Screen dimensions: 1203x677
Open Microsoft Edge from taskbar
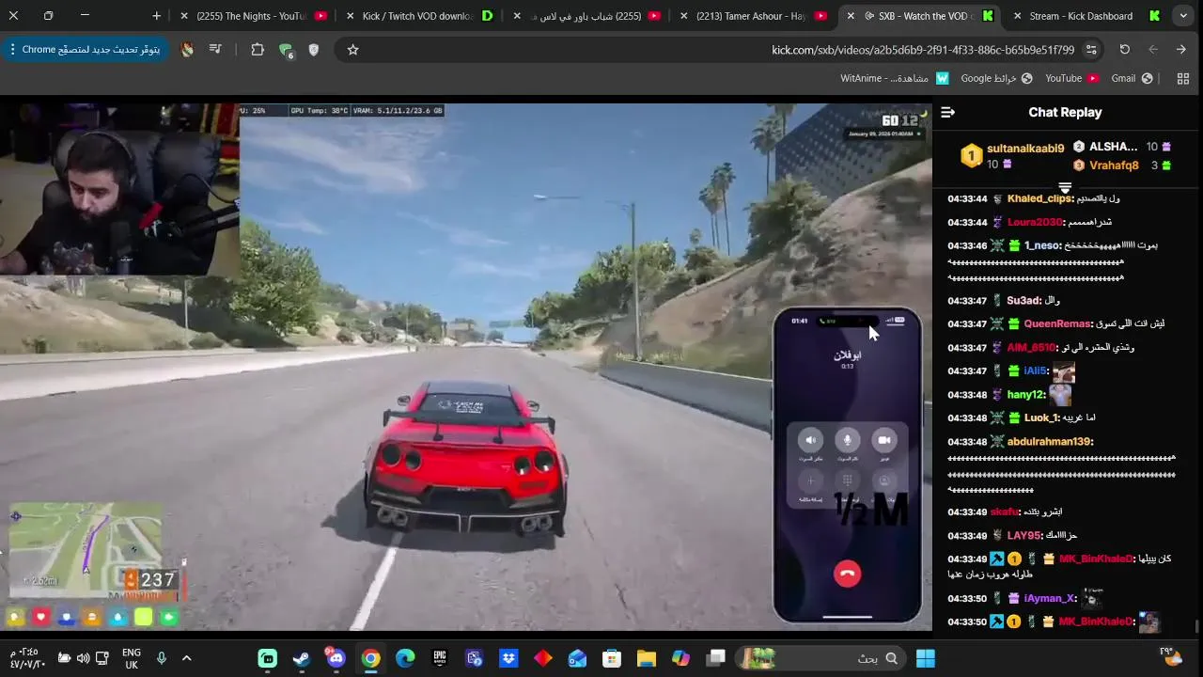coord(405,658)
